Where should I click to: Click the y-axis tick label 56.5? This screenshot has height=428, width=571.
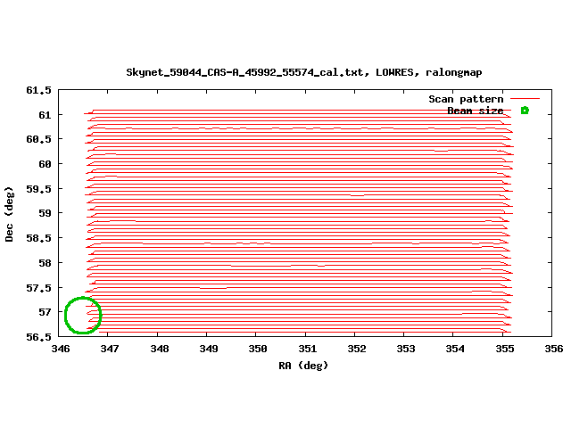[x=38, y=337]
